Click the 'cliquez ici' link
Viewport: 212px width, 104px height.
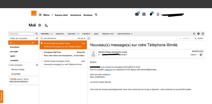109,70
